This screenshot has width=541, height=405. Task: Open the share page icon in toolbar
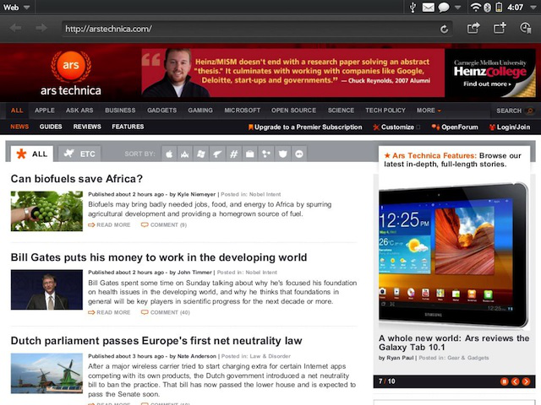tap(473, 28)
